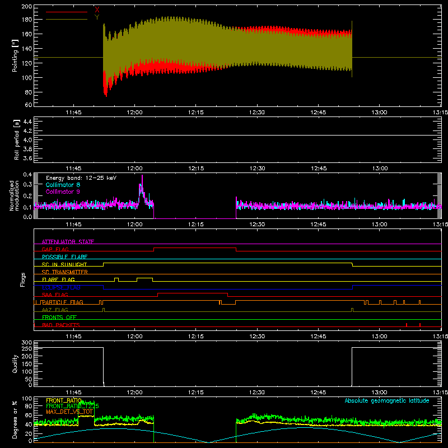This screenshot has width=448, height=448.
Task: Click the Flags axis label
Action: (x=23, y=279)
